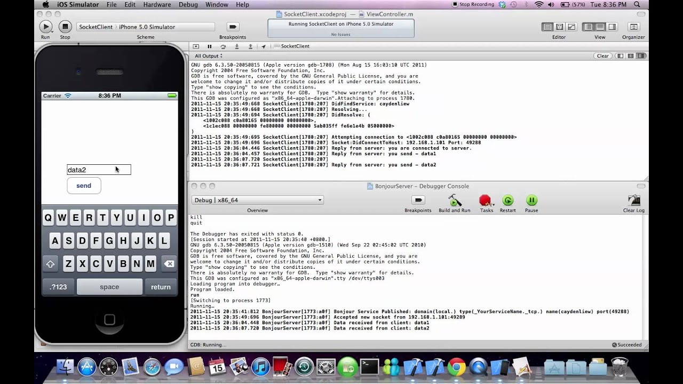Open the iOS Simulator menu
Image resolution: width=683 pixels, height=384 pixels.
(78, 4)
